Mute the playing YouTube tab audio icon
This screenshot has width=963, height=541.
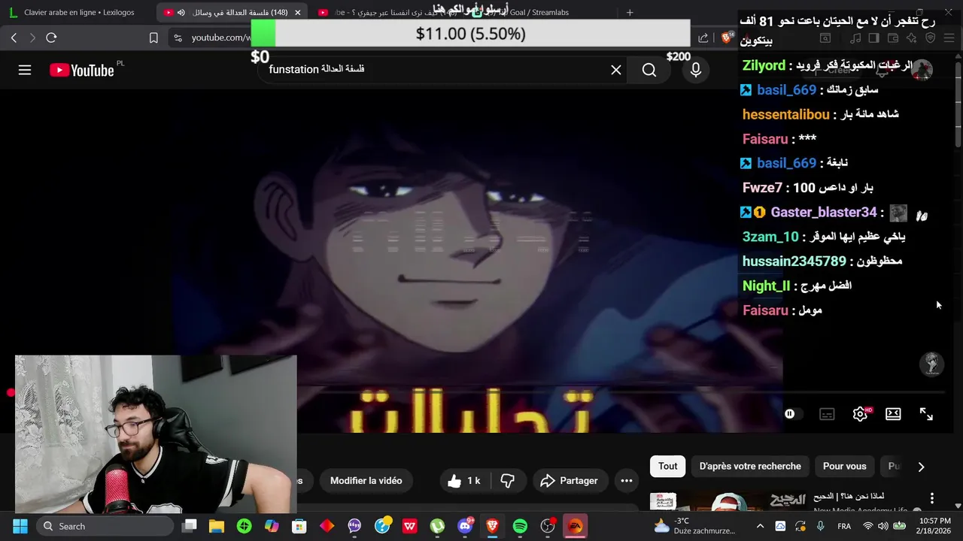coord(181,12)
